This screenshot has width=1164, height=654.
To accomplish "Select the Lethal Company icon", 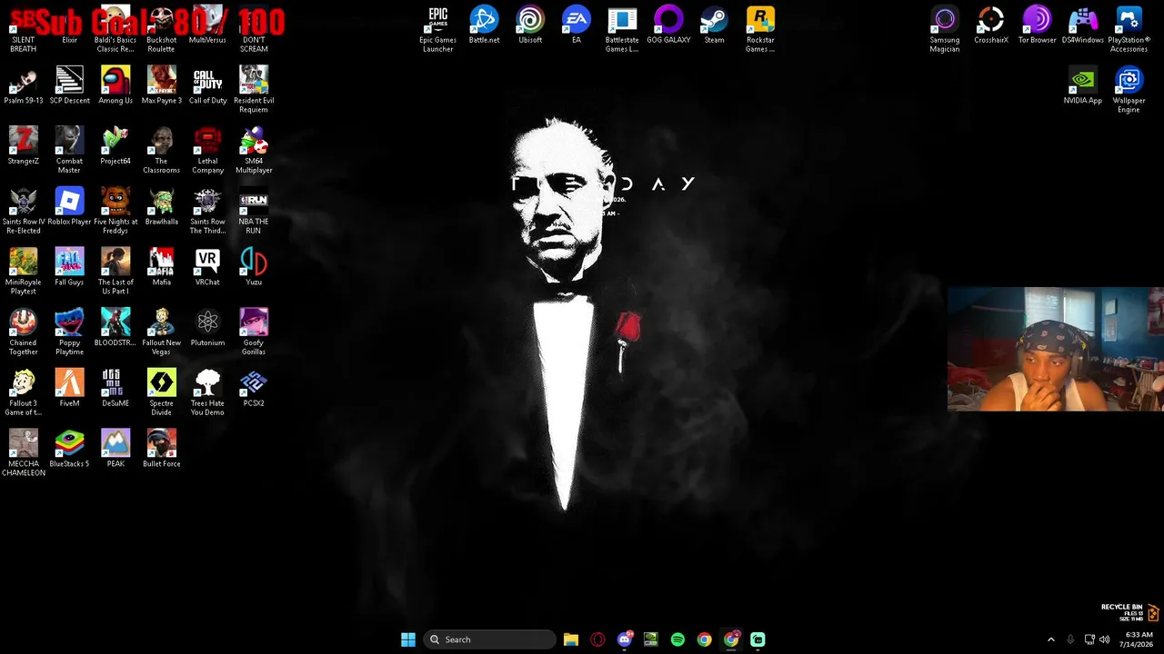I will 207,151.
